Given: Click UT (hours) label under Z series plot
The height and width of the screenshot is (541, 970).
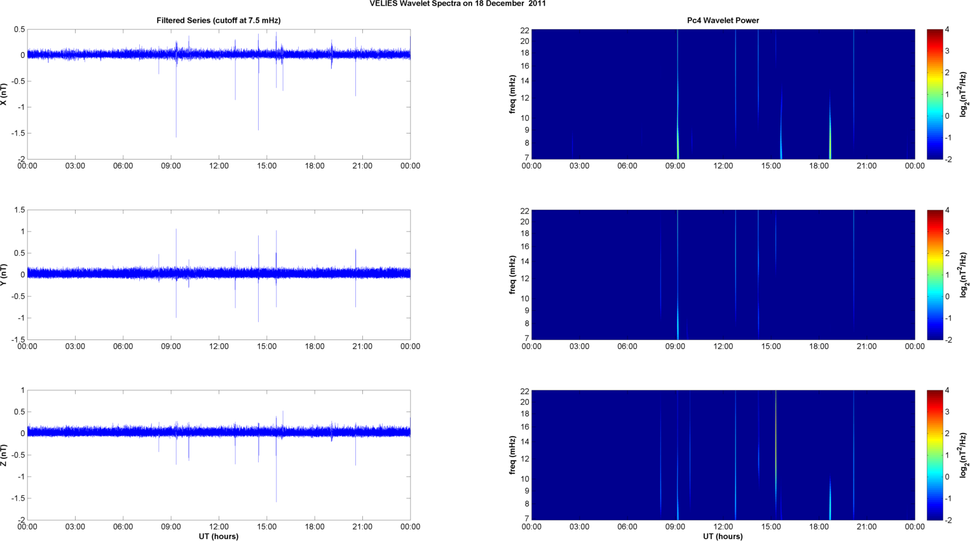Looking at the screenshot, I should [x=218, y=536].
